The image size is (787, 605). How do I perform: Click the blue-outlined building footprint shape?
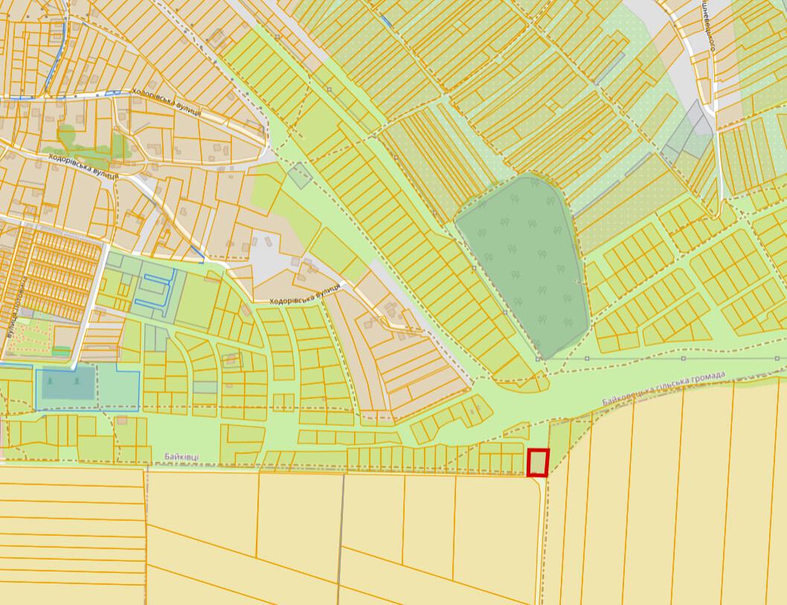click(156, 289)
